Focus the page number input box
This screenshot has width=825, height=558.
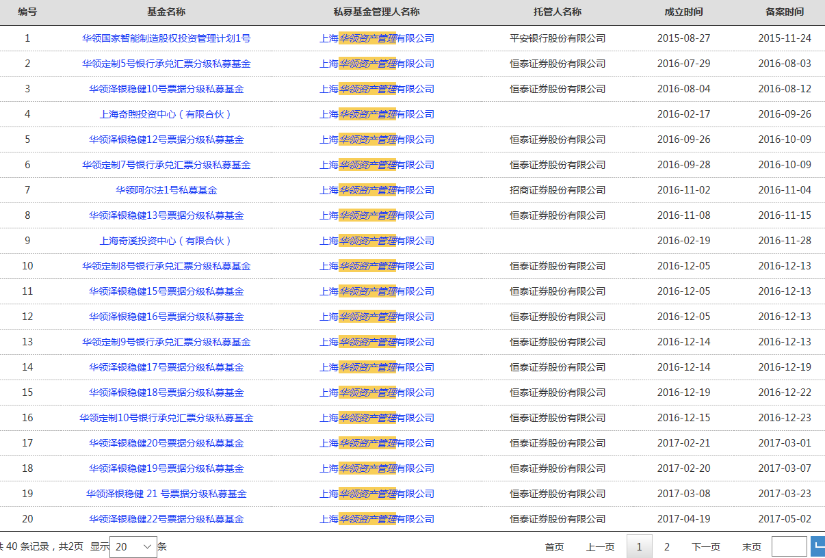(789, 546)
